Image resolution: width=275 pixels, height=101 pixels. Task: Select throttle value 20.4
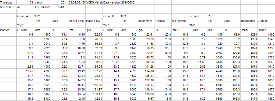pos(163,34)
